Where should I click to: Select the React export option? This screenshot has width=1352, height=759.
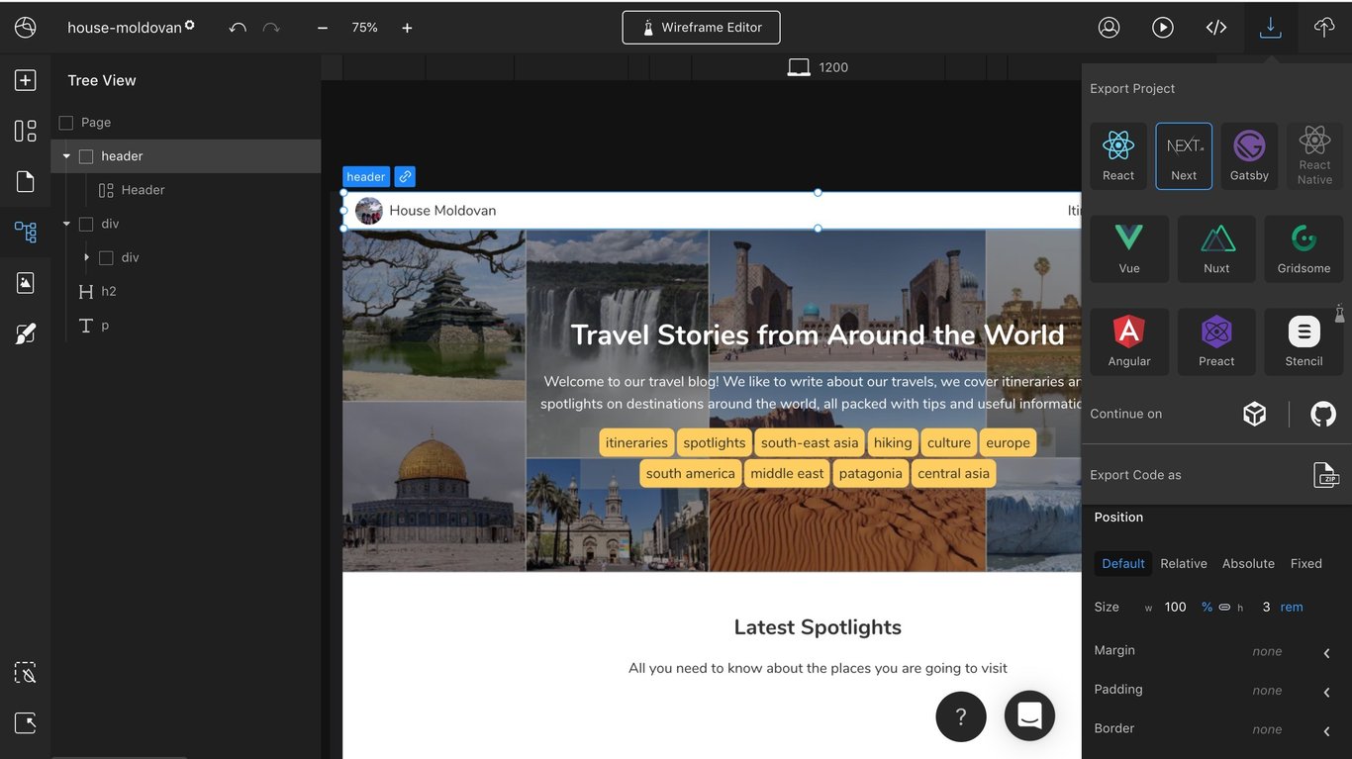click(x=1118, y=156)
